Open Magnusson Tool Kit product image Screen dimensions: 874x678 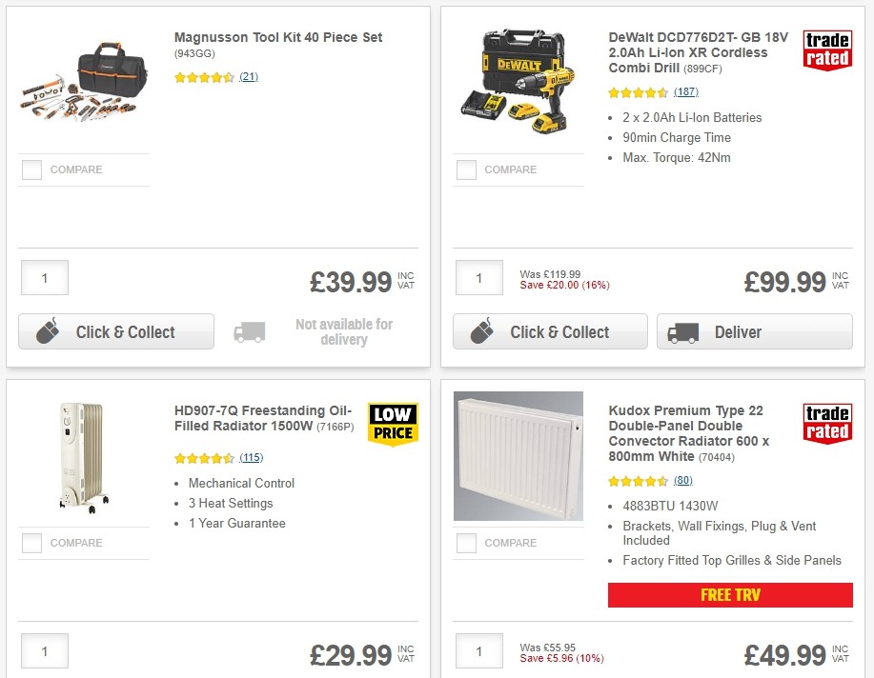pyautogui.click(x=82, y=81)
